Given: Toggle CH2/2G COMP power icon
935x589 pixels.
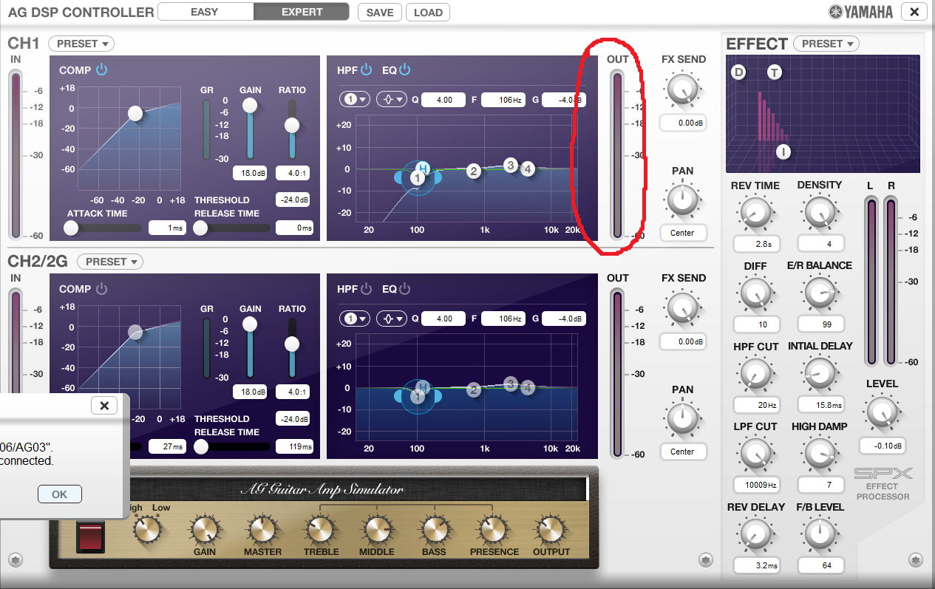Looking at the screenshot, I should point(102,289).
